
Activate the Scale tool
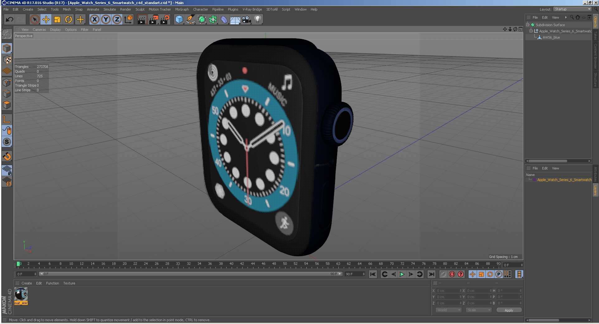57,19
